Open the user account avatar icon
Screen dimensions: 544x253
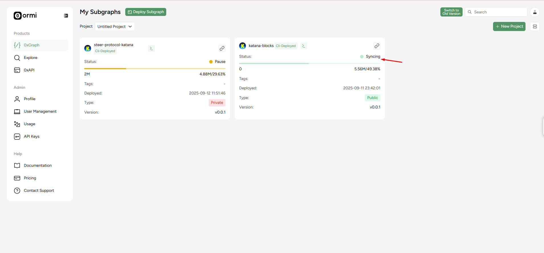(x=535, y=12)
